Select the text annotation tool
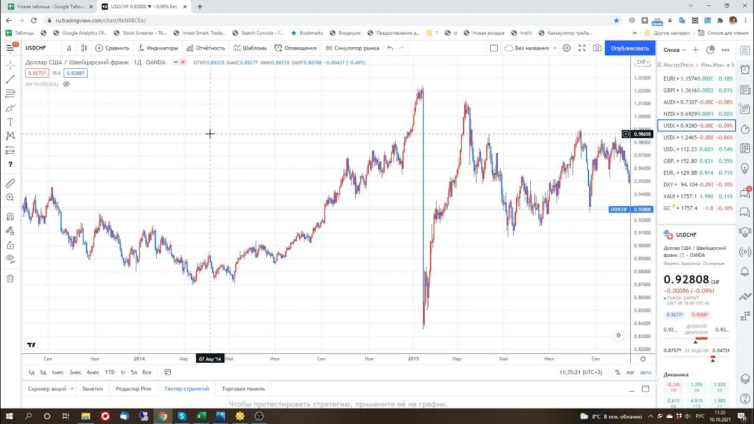The height and width of the screenshot is (424, 754). [10, 122]
